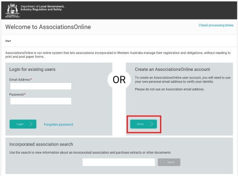Click the Western Australia government crest logo
Image resolution: width=238 pixels, height=176 pixels.
[x=12, y=10]
